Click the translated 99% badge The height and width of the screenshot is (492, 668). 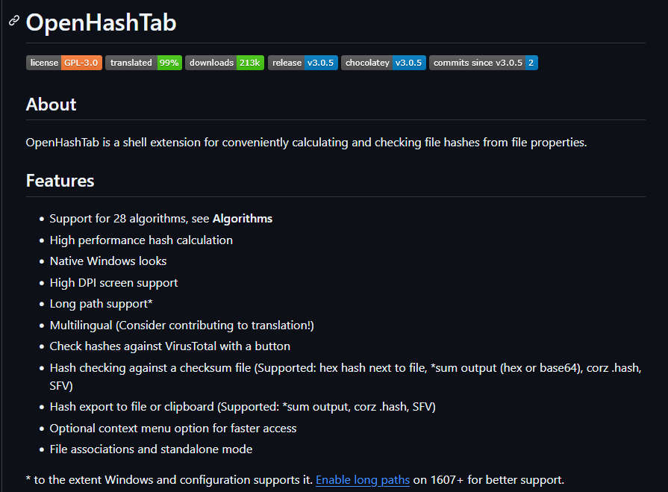tap(144, 63)
